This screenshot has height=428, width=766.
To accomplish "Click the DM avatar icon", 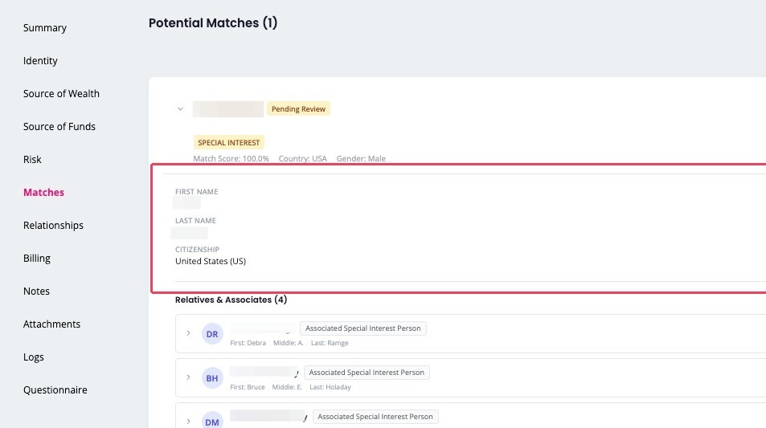I will 212,420.
